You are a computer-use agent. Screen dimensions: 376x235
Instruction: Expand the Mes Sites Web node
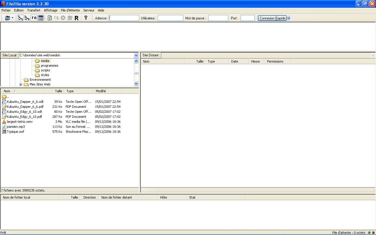pyautogui.click(x=21, y=84)
